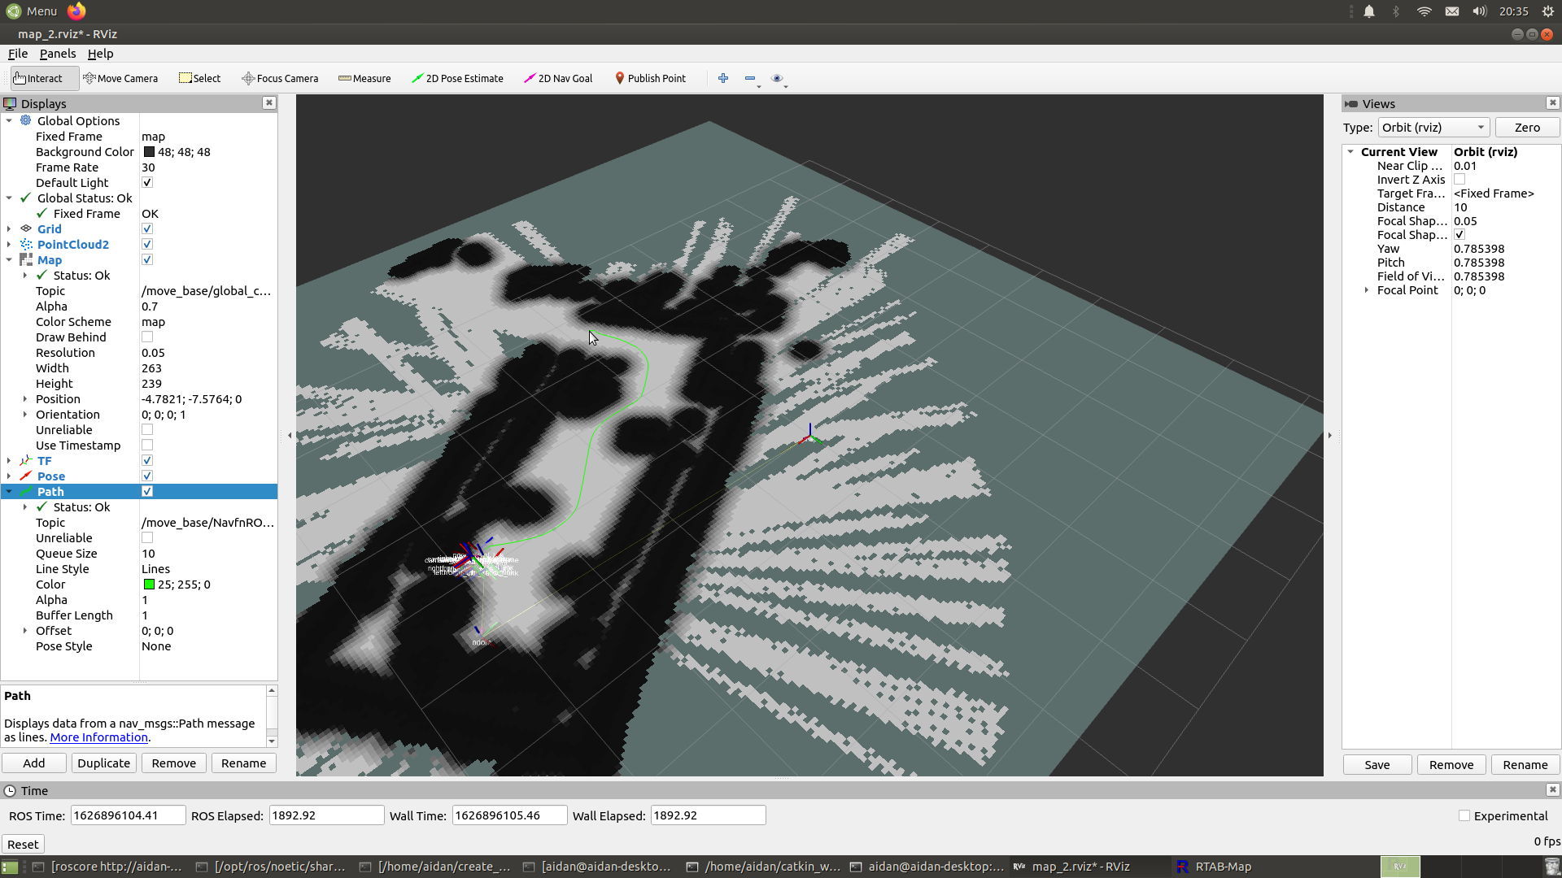Click the Focus Camera tool
Image resolution: width=1562 pixels, height=878 pixels.
(x=280, y=78)
